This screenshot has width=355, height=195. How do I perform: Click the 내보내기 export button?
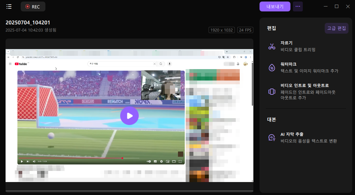[275, 6]
